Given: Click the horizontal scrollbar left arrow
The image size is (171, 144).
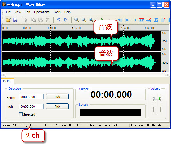Looking at the screenshot, I should [4, 75].
